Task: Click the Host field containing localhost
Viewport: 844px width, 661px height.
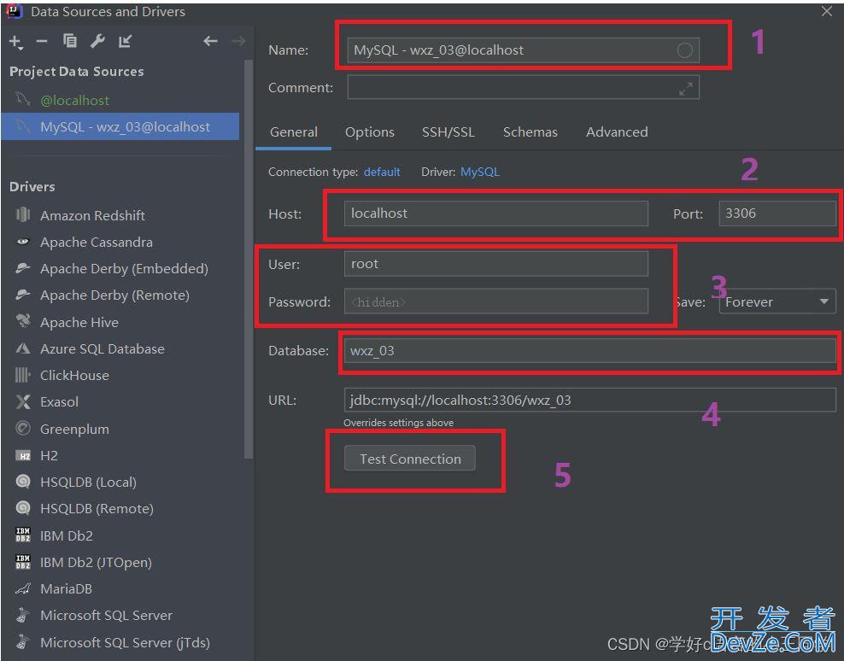Action: click(x=496, y=214)
